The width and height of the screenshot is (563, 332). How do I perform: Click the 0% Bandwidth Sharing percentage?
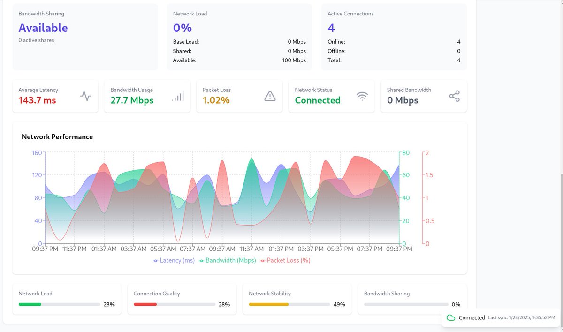pyautogui.click(x=456, y=305)
